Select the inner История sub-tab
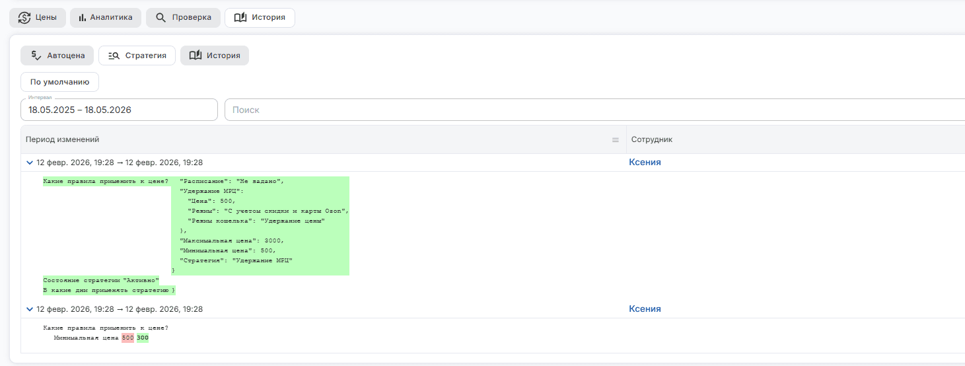 click(x=215, y=55)
